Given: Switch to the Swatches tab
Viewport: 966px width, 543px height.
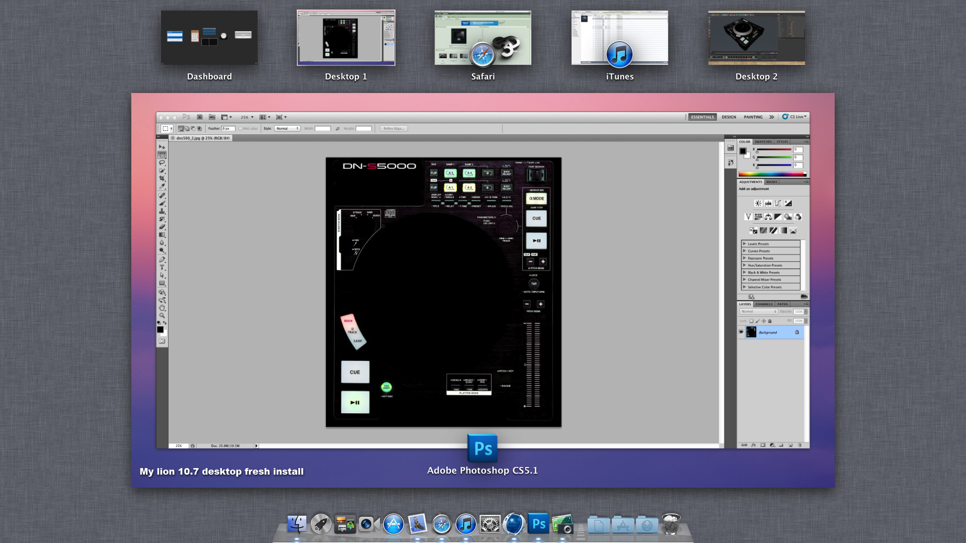Looking at the screenshot, I should [x=763, y=142].
